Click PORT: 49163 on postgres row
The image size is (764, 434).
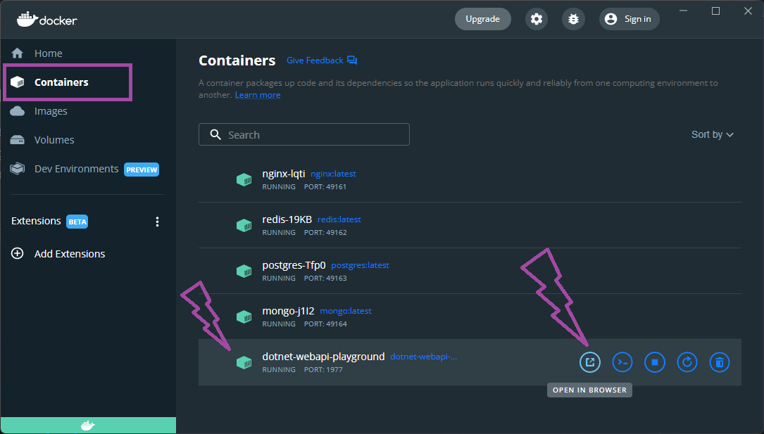pyautogui.click(x=325, y=279)
